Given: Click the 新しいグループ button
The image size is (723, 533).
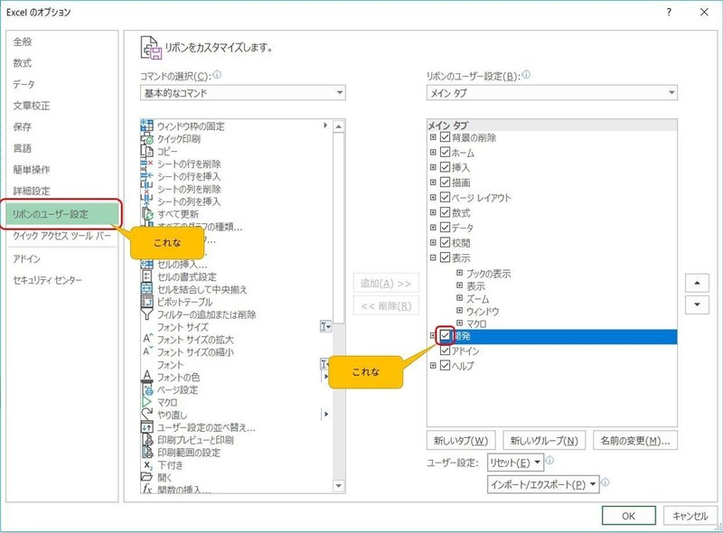Looking at the screenshot, I should 544,441.
